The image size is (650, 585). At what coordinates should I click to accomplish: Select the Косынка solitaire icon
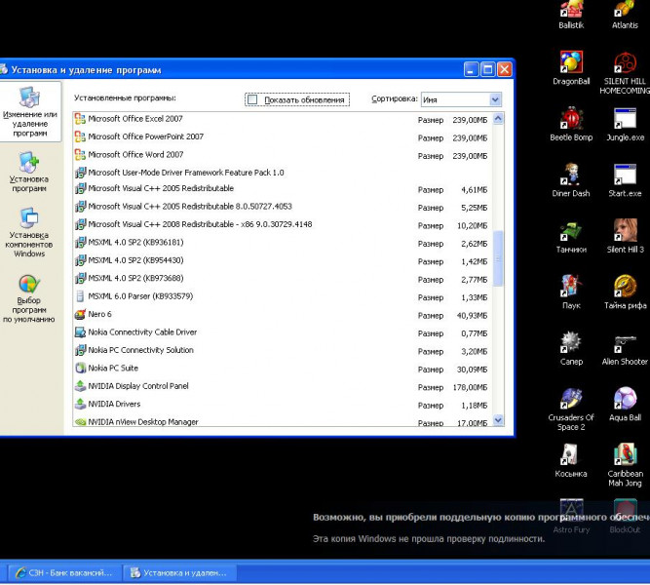[571, 460]
